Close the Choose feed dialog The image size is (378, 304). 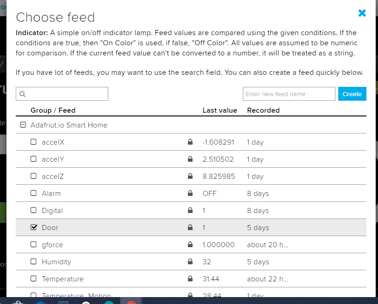362,13
